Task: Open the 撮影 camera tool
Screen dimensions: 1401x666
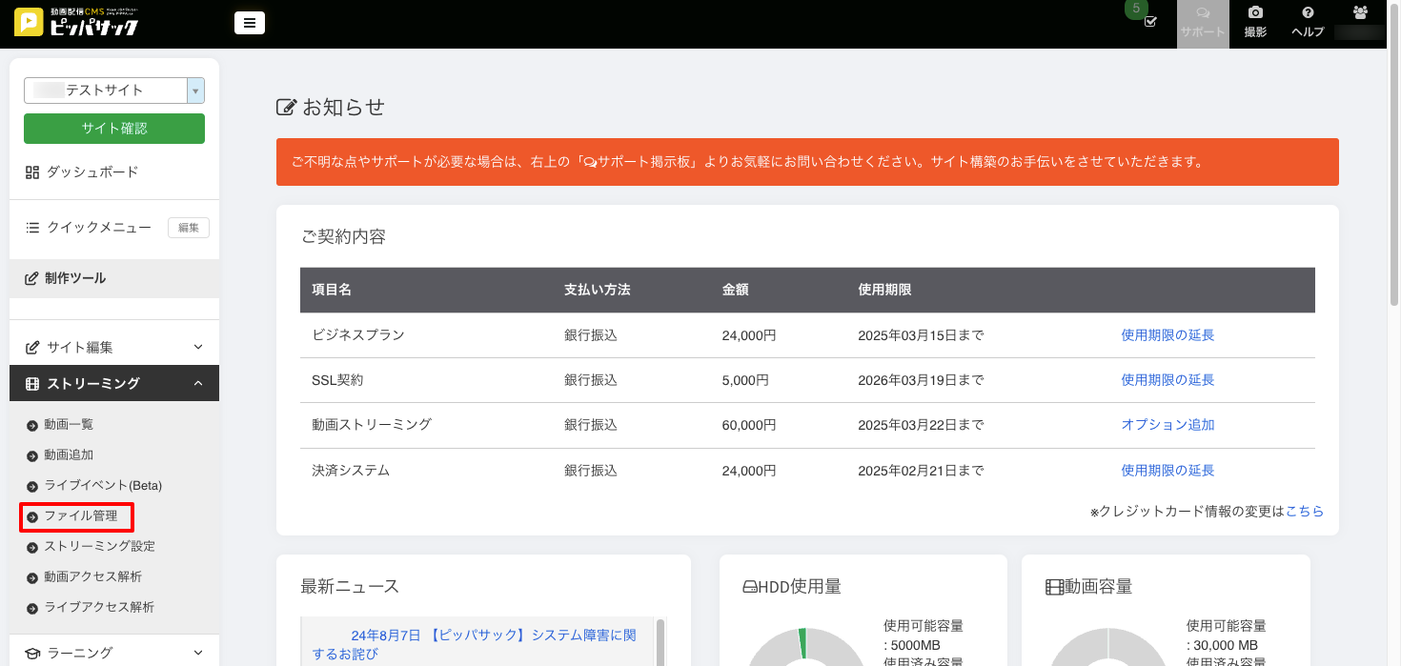Action: tap(1256, 24)
